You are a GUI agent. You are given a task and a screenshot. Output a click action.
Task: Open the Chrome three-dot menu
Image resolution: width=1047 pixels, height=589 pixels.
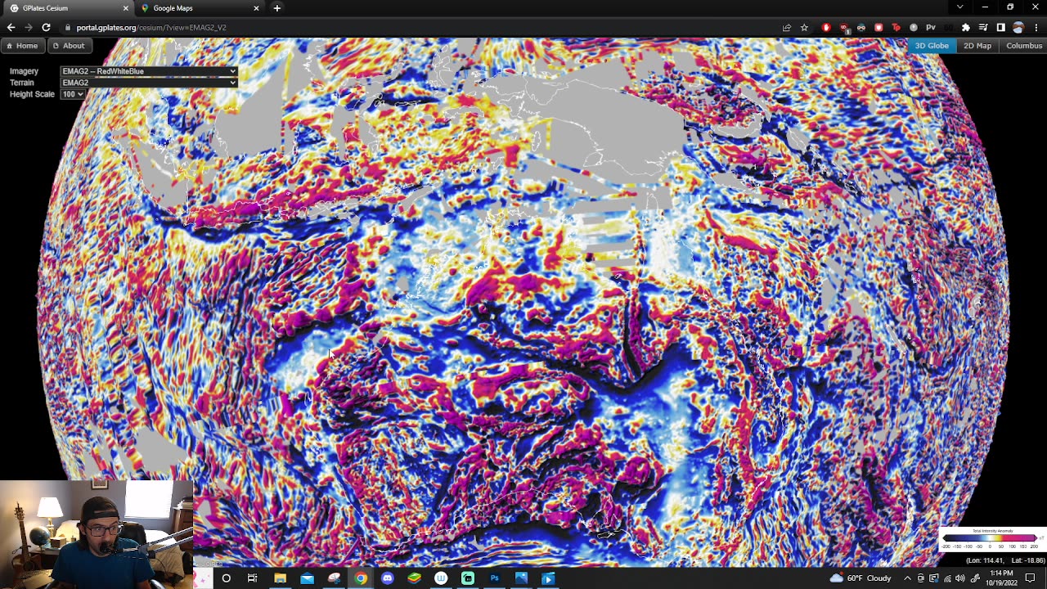[x=1036, y=27]
